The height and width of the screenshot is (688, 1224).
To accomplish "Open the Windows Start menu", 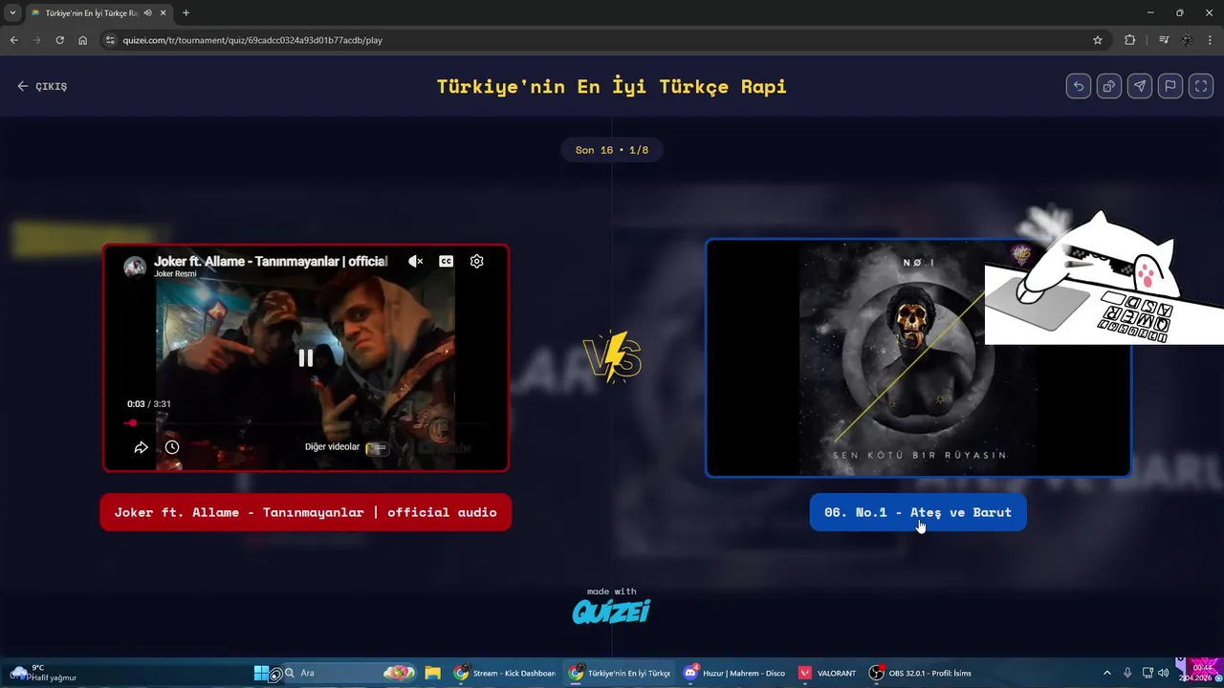I will [261, 673].
